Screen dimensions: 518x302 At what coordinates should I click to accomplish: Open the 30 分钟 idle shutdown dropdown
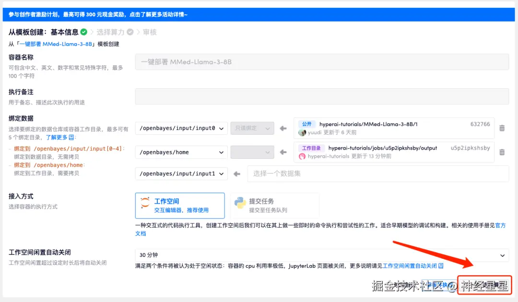coord(322,255)
